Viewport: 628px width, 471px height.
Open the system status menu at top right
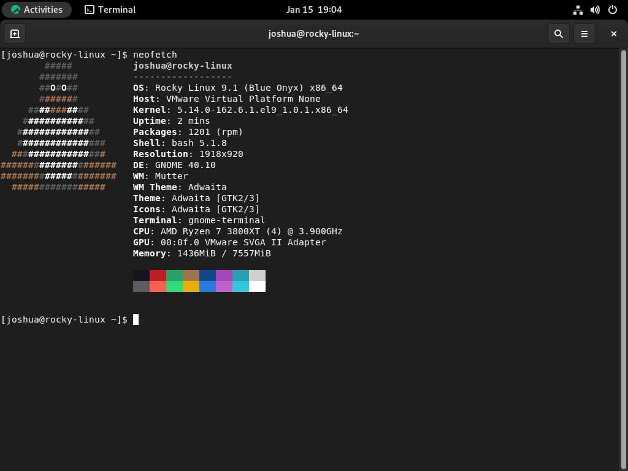(594, 9)
